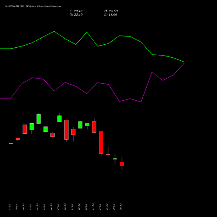The image size is (217, 217).
Task: Click the purple line's lowest trough
Action: 141,102
